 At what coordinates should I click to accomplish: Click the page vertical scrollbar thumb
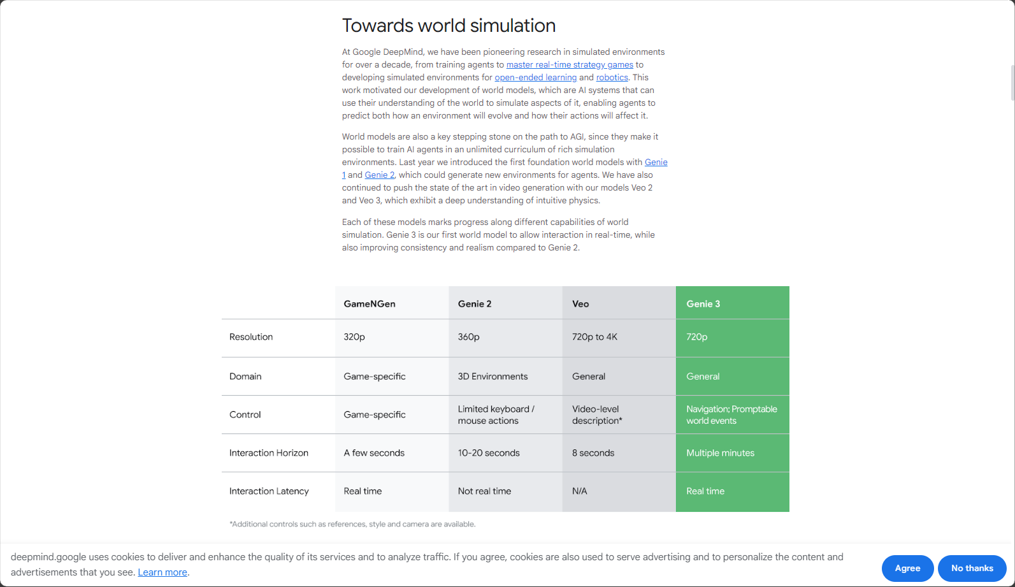(x=1012, y=83)
